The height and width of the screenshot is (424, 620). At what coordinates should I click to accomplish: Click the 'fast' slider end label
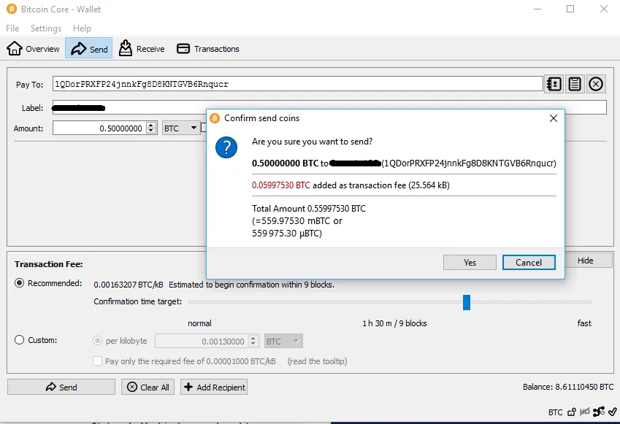584,323
